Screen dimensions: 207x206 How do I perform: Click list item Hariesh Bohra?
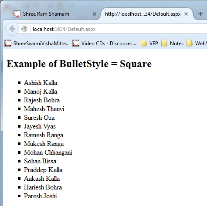43,187
